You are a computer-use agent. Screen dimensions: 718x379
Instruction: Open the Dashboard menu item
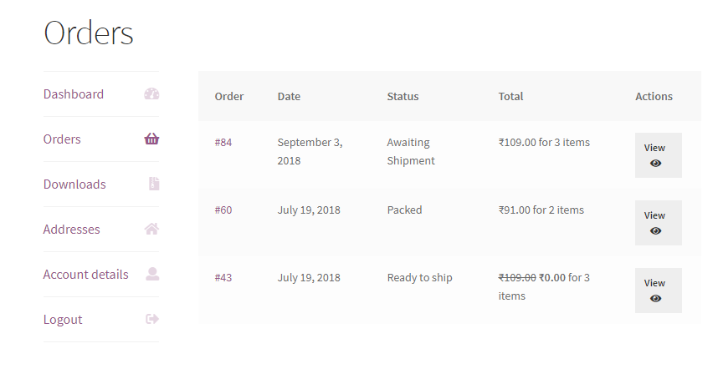pos(74,94)
